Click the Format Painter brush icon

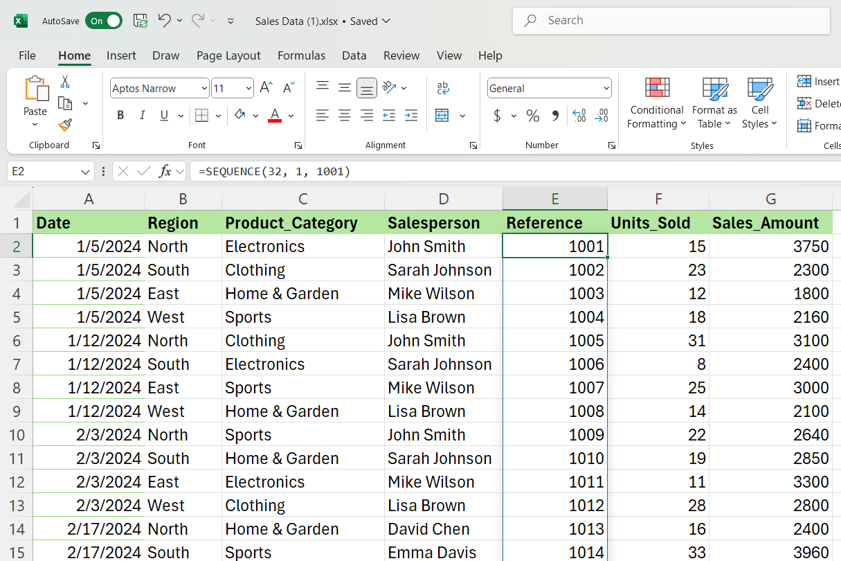(65, 125)
